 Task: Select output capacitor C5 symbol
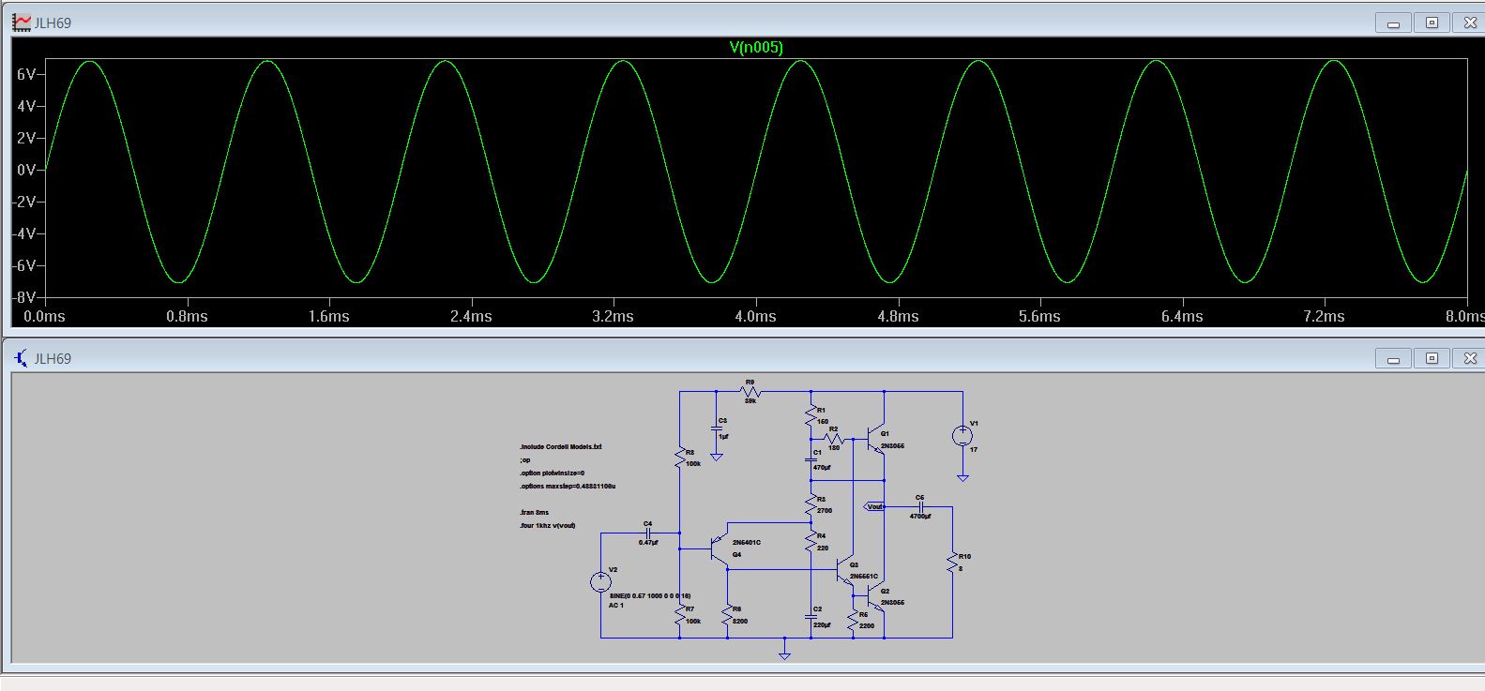pos(921,506)
